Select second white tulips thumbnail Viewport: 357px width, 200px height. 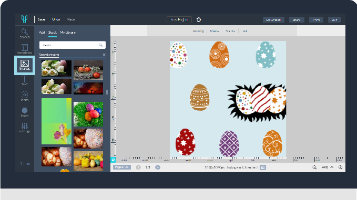[x=56, y=87]
